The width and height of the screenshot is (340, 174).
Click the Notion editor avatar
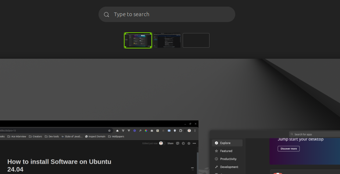pyautogui.click(x=161, y=143)
